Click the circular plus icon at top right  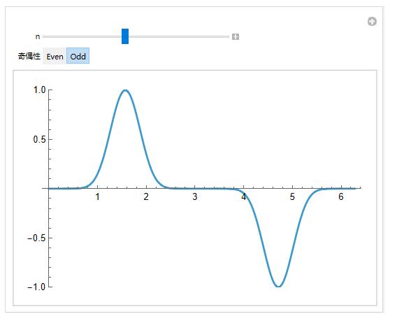click(372, 22)
